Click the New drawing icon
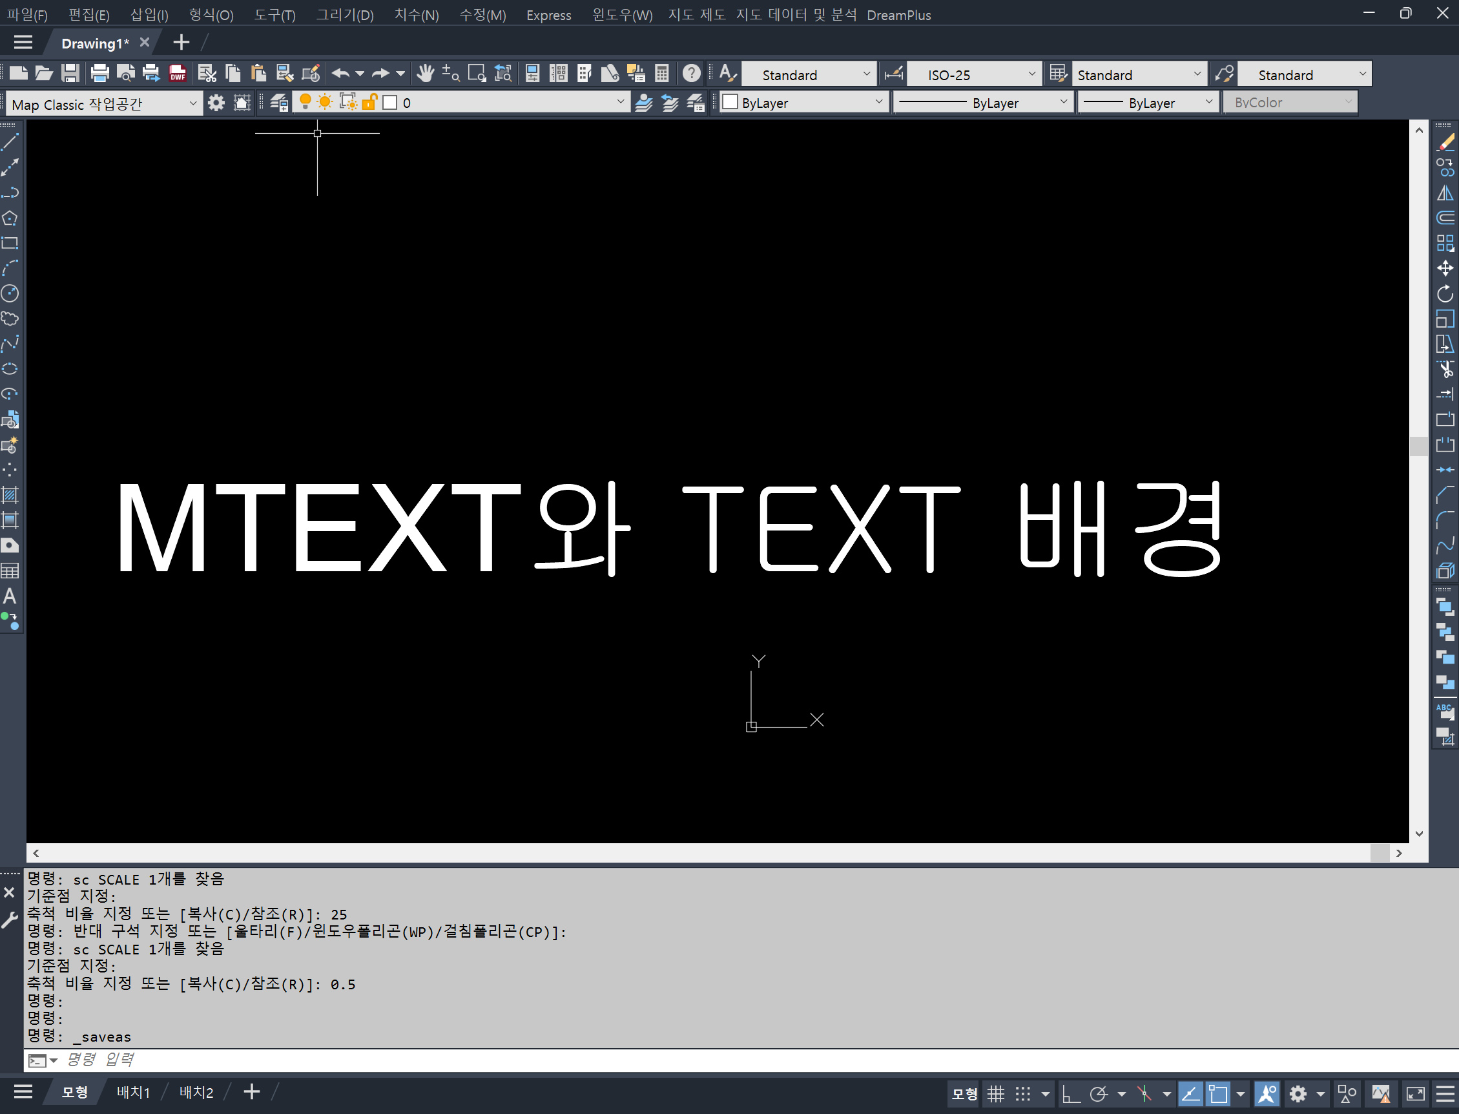The image size is (1459, 1114). [18, 74]
